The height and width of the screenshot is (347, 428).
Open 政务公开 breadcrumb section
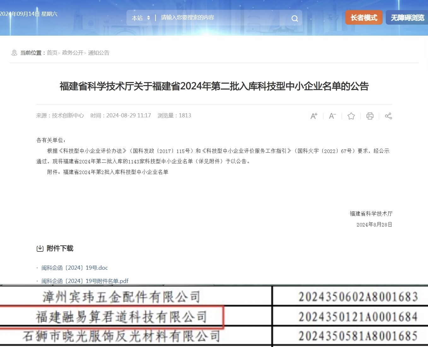point(73,53)
